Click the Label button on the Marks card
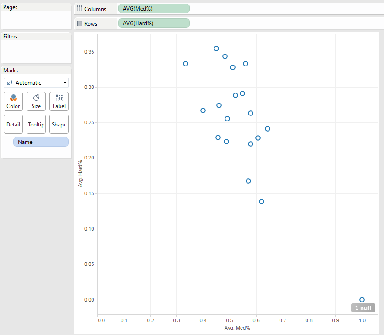Screen dimensions: 384x335 [59, 101]
